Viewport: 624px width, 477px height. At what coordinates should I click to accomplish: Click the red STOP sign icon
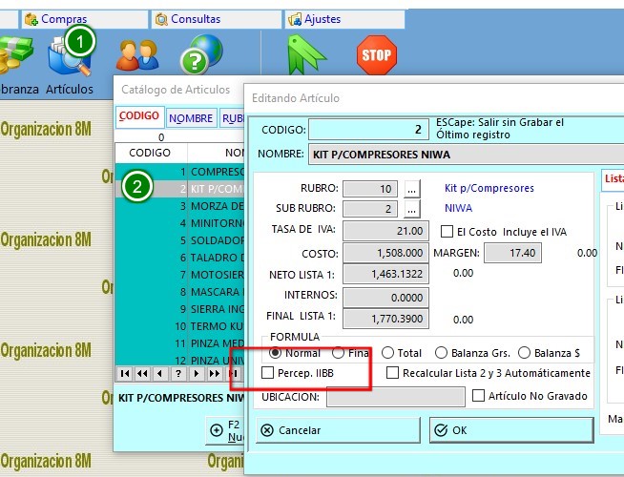(x=377, y=54)
